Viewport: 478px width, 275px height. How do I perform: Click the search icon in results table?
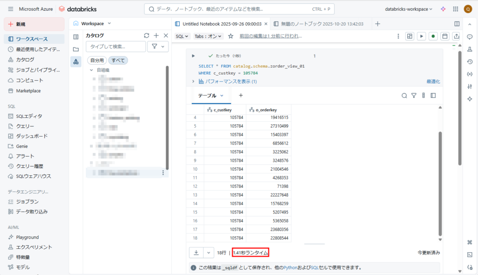coord(404,96)
